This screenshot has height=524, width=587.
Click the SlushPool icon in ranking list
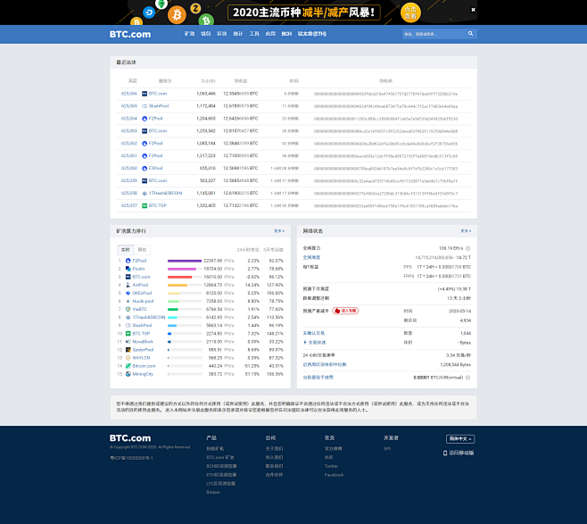pyautogui.click(x=128, y=325)
